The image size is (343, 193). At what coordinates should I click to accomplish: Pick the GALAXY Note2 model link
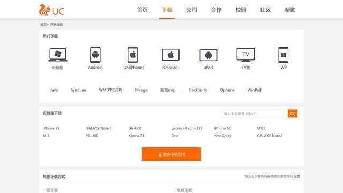[270, 136]
